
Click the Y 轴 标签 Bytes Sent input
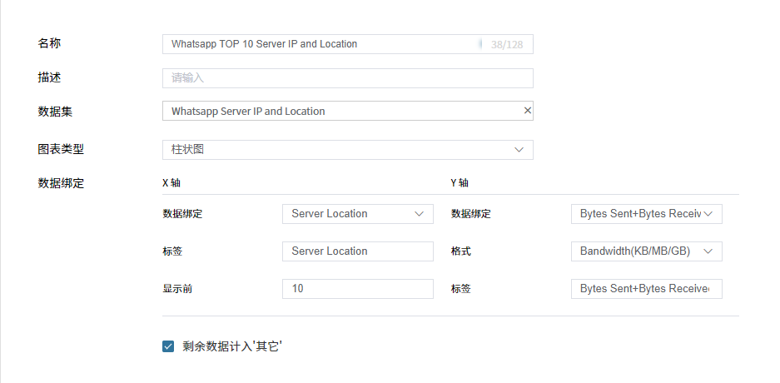(x=646, y=289)
